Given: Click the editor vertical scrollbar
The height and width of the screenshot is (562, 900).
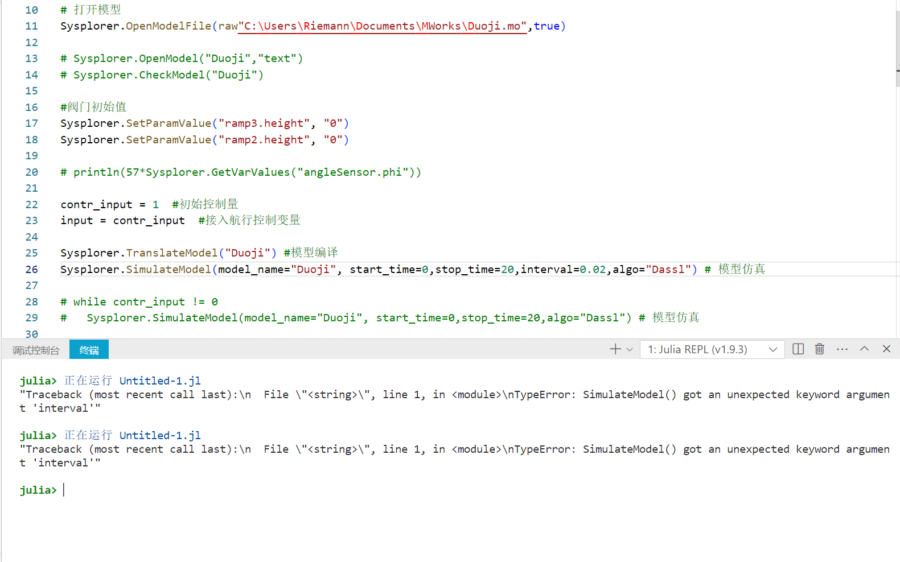Looking at the screenshot, I should (x=898, y=50).
